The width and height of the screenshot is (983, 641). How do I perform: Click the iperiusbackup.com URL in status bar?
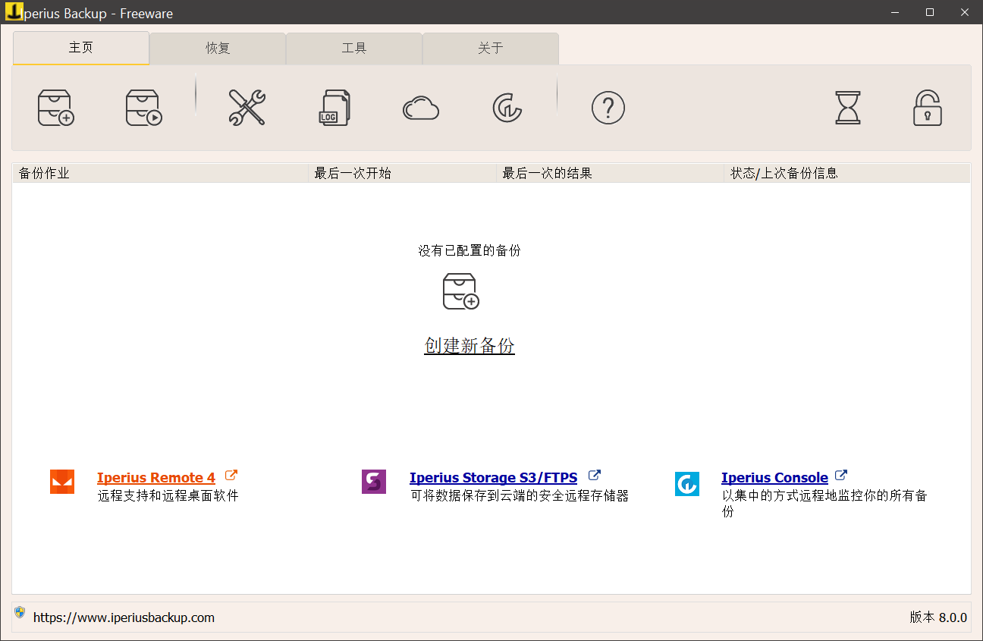[x=124, y=617]
